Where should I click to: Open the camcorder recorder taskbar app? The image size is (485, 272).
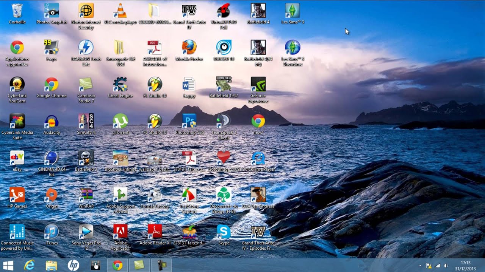161,266
